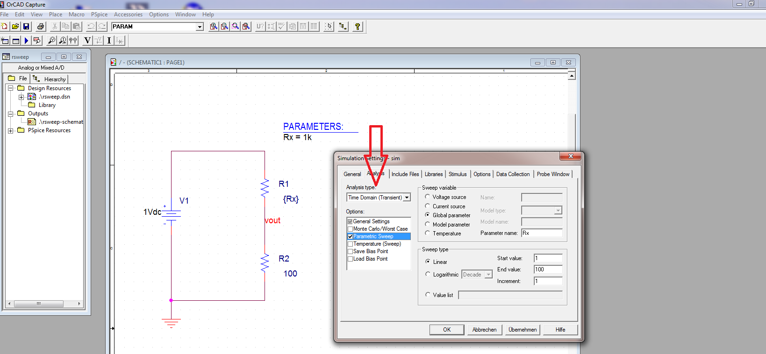Open the Edit Simulation Settings icon
The width and height of the screenshot is (766, 354).
coord(15,41)
